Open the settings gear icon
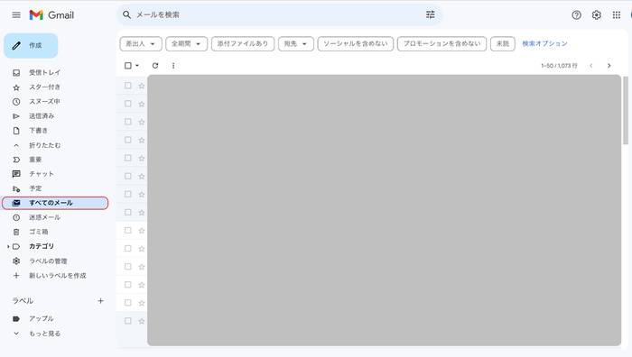Screen dimensions: 632x357 point(596,15)
